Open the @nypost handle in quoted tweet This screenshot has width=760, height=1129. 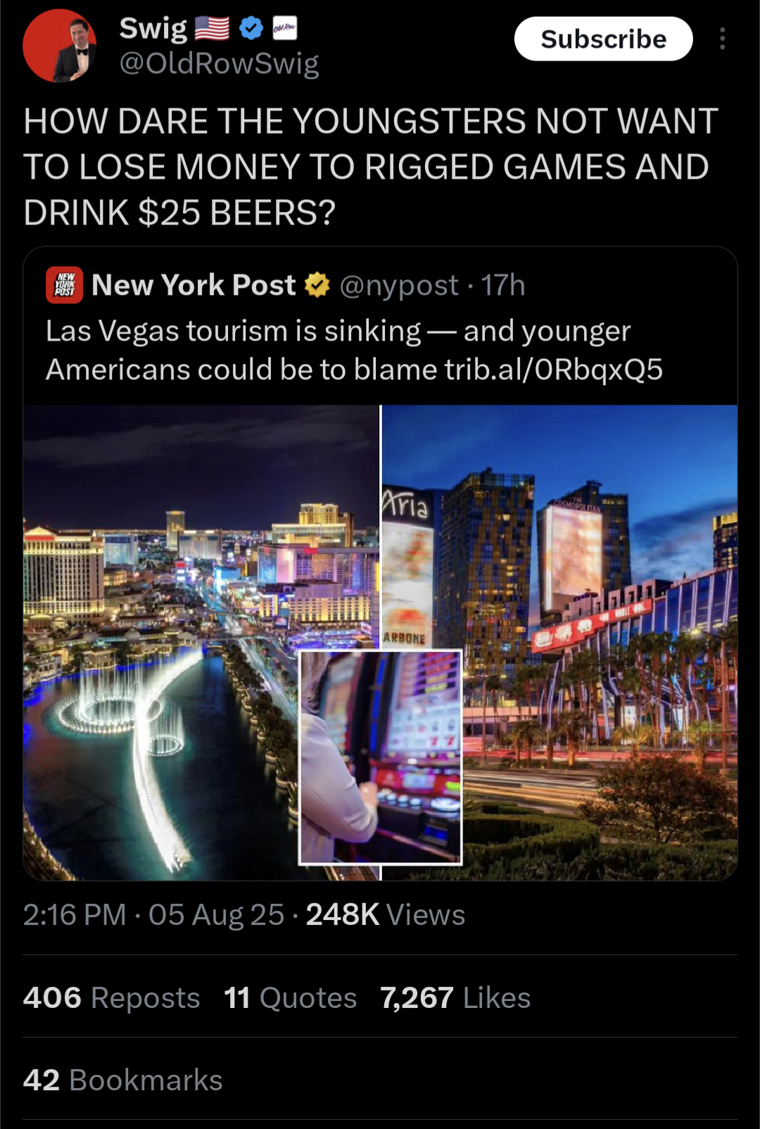(399, 286)
